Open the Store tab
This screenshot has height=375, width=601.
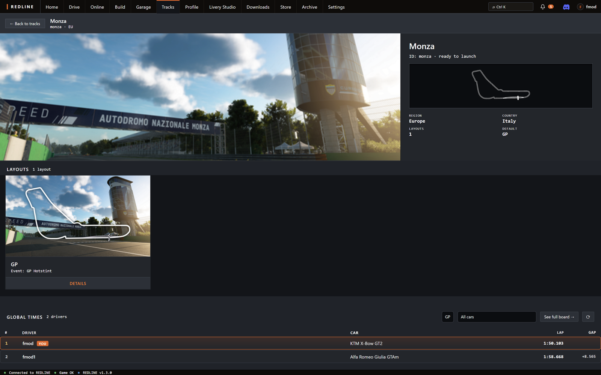[285, 7]
